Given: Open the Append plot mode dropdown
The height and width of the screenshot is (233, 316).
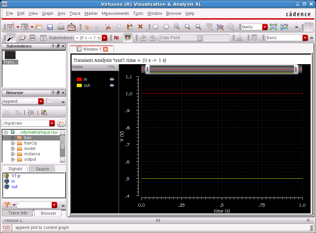Looking at the screenshot, I should point(41,101).
